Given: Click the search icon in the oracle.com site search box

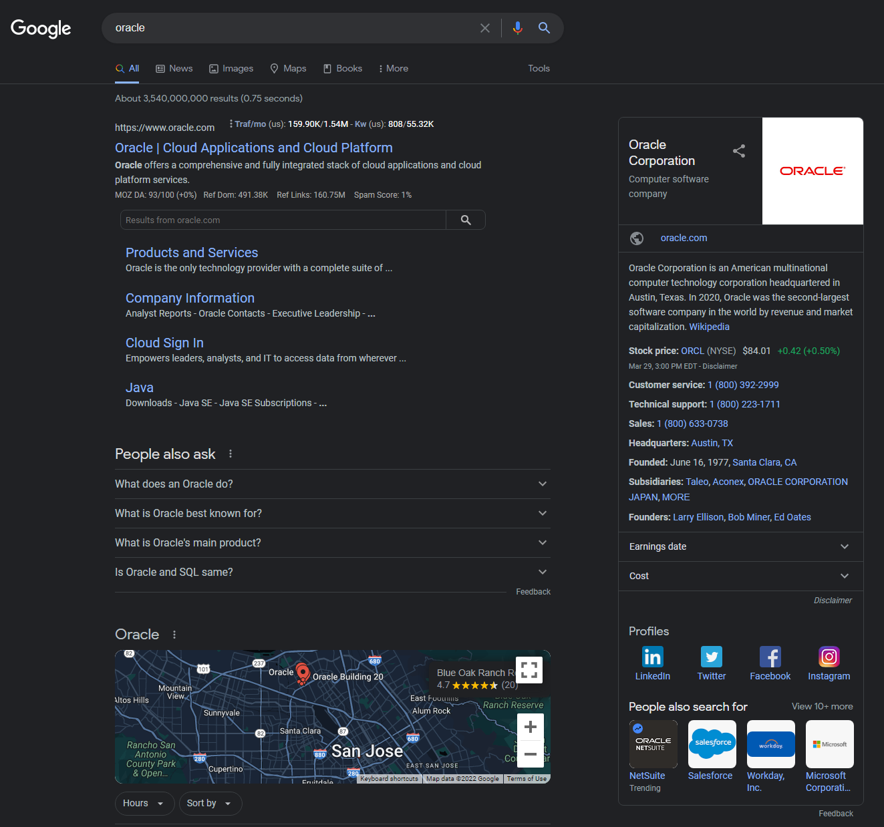Looking at the screenshot, I should point(466,220).
